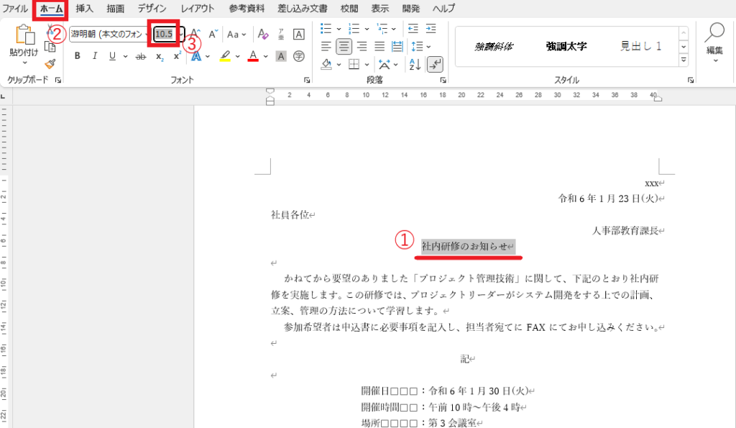
Task: Toggle Bold formatting
Action: pos(78,56)
